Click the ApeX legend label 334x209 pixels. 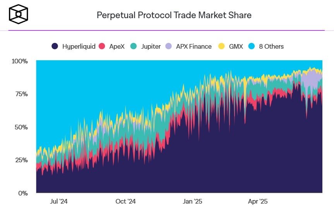[117, 46]
